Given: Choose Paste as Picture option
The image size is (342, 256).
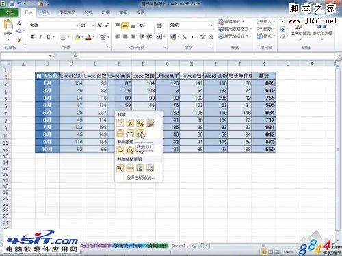Looking at the screenshot, I should coord(140,168).
